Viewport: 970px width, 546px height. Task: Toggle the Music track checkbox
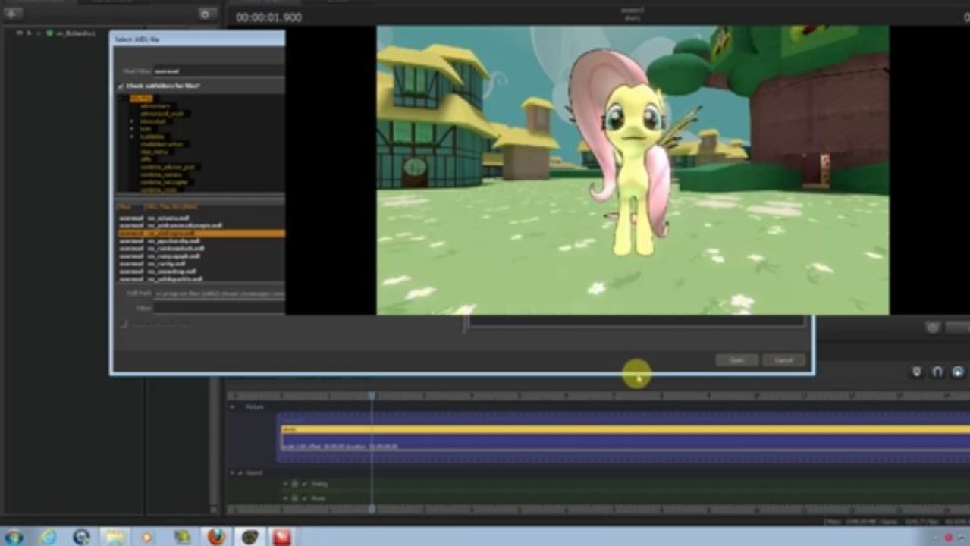304,498
